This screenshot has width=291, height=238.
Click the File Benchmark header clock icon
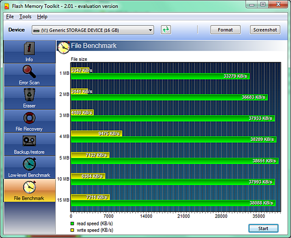(64, 48)
